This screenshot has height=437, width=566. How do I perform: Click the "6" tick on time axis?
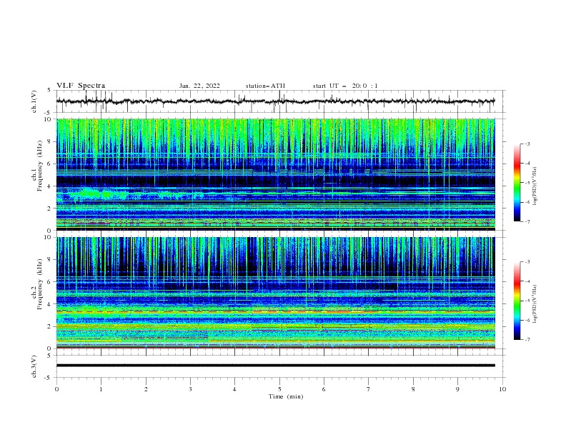324,389
